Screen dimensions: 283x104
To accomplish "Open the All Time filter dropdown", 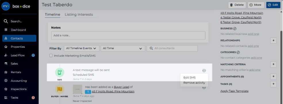I will (x=123, y=48).
